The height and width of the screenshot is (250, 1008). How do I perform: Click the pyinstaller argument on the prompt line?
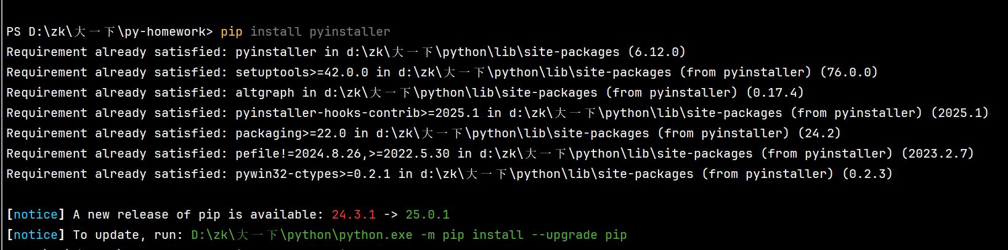point(349,31)
